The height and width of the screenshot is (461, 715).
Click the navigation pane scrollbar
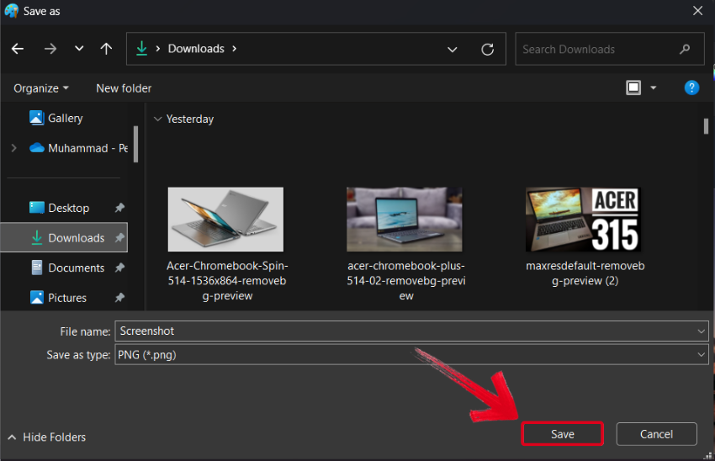click(x=136, y=144)
